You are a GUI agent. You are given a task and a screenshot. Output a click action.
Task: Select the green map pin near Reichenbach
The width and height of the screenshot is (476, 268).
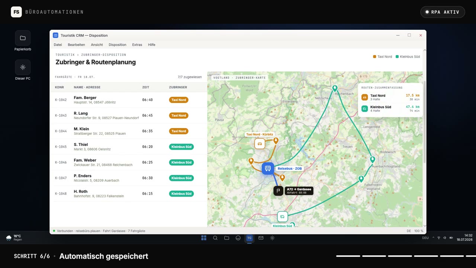point(335,89)
